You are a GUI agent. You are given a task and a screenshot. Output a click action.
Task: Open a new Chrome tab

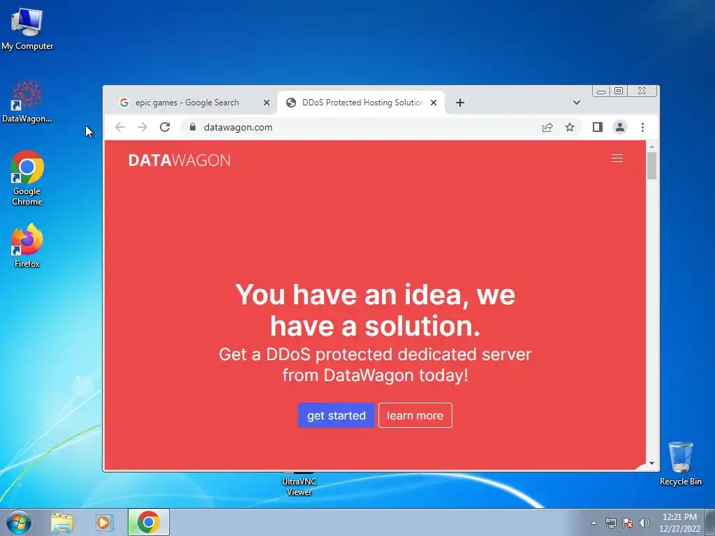point(460,103)
